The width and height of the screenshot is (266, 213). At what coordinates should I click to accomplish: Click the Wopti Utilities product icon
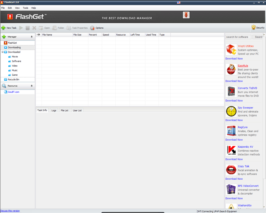[231, 50]
